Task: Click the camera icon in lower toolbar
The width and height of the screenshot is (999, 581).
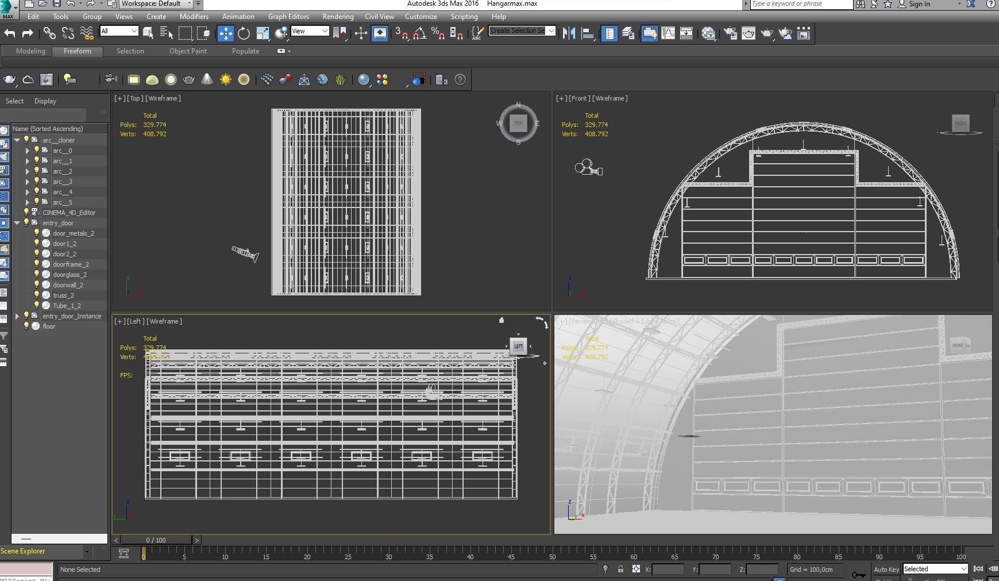Action: point(111,80)
